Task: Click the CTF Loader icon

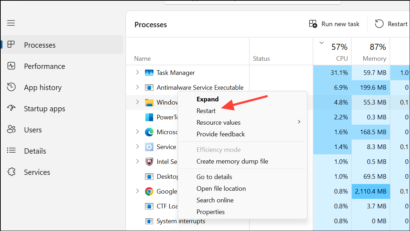Action: 149,206
